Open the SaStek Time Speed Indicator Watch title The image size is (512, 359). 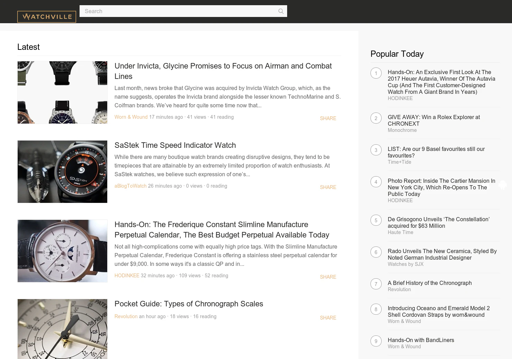pyautogui.click(x=175, y=145)
